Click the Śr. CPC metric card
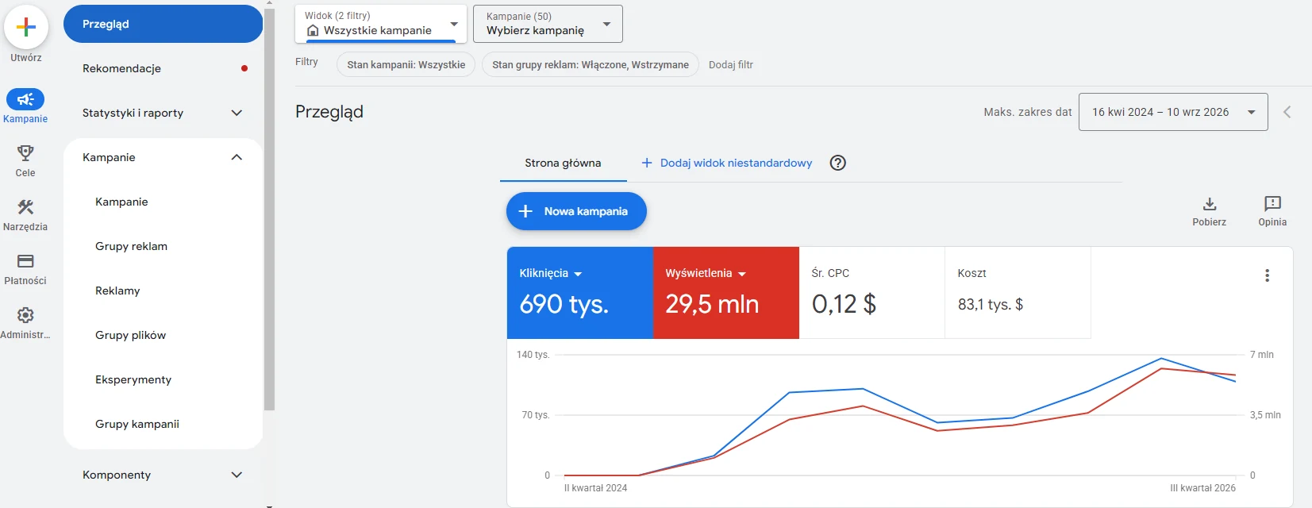Image resolution: width=1312 pixels, height=508 pixels. point(871,293)
